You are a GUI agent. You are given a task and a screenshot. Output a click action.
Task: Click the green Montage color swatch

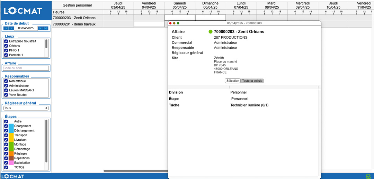coord(11,145)
